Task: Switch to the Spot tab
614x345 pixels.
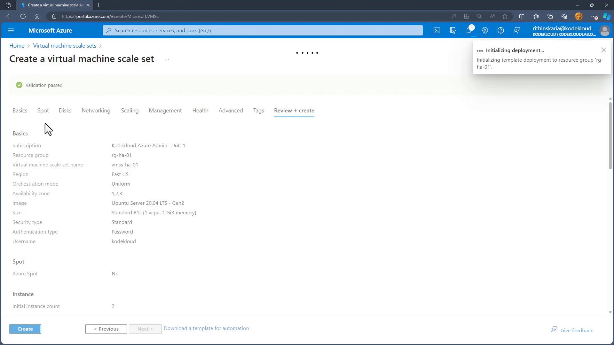Action: pos(43,111)
